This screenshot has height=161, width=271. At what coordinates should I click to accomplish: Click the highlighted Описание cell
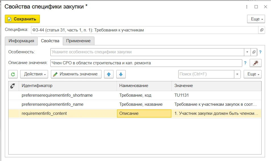pyautogui.click(x=144, y=113)
